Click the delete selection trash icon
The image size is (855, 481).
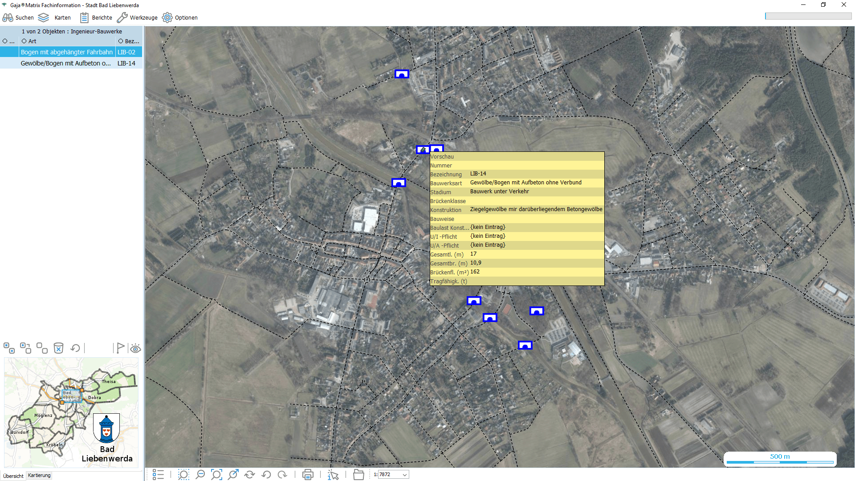click(x=58, y=348)
